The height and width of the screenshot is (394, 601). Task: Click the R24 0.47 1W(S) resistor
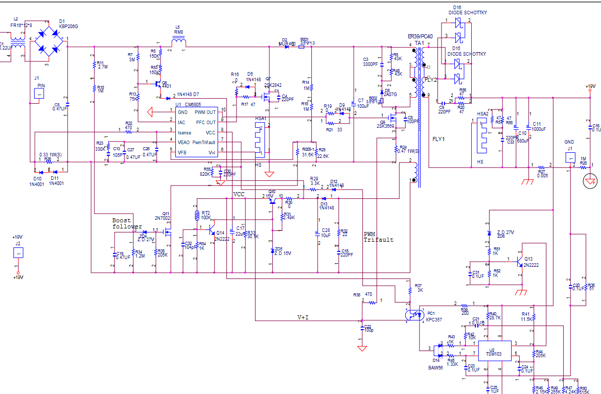(395, 149)
